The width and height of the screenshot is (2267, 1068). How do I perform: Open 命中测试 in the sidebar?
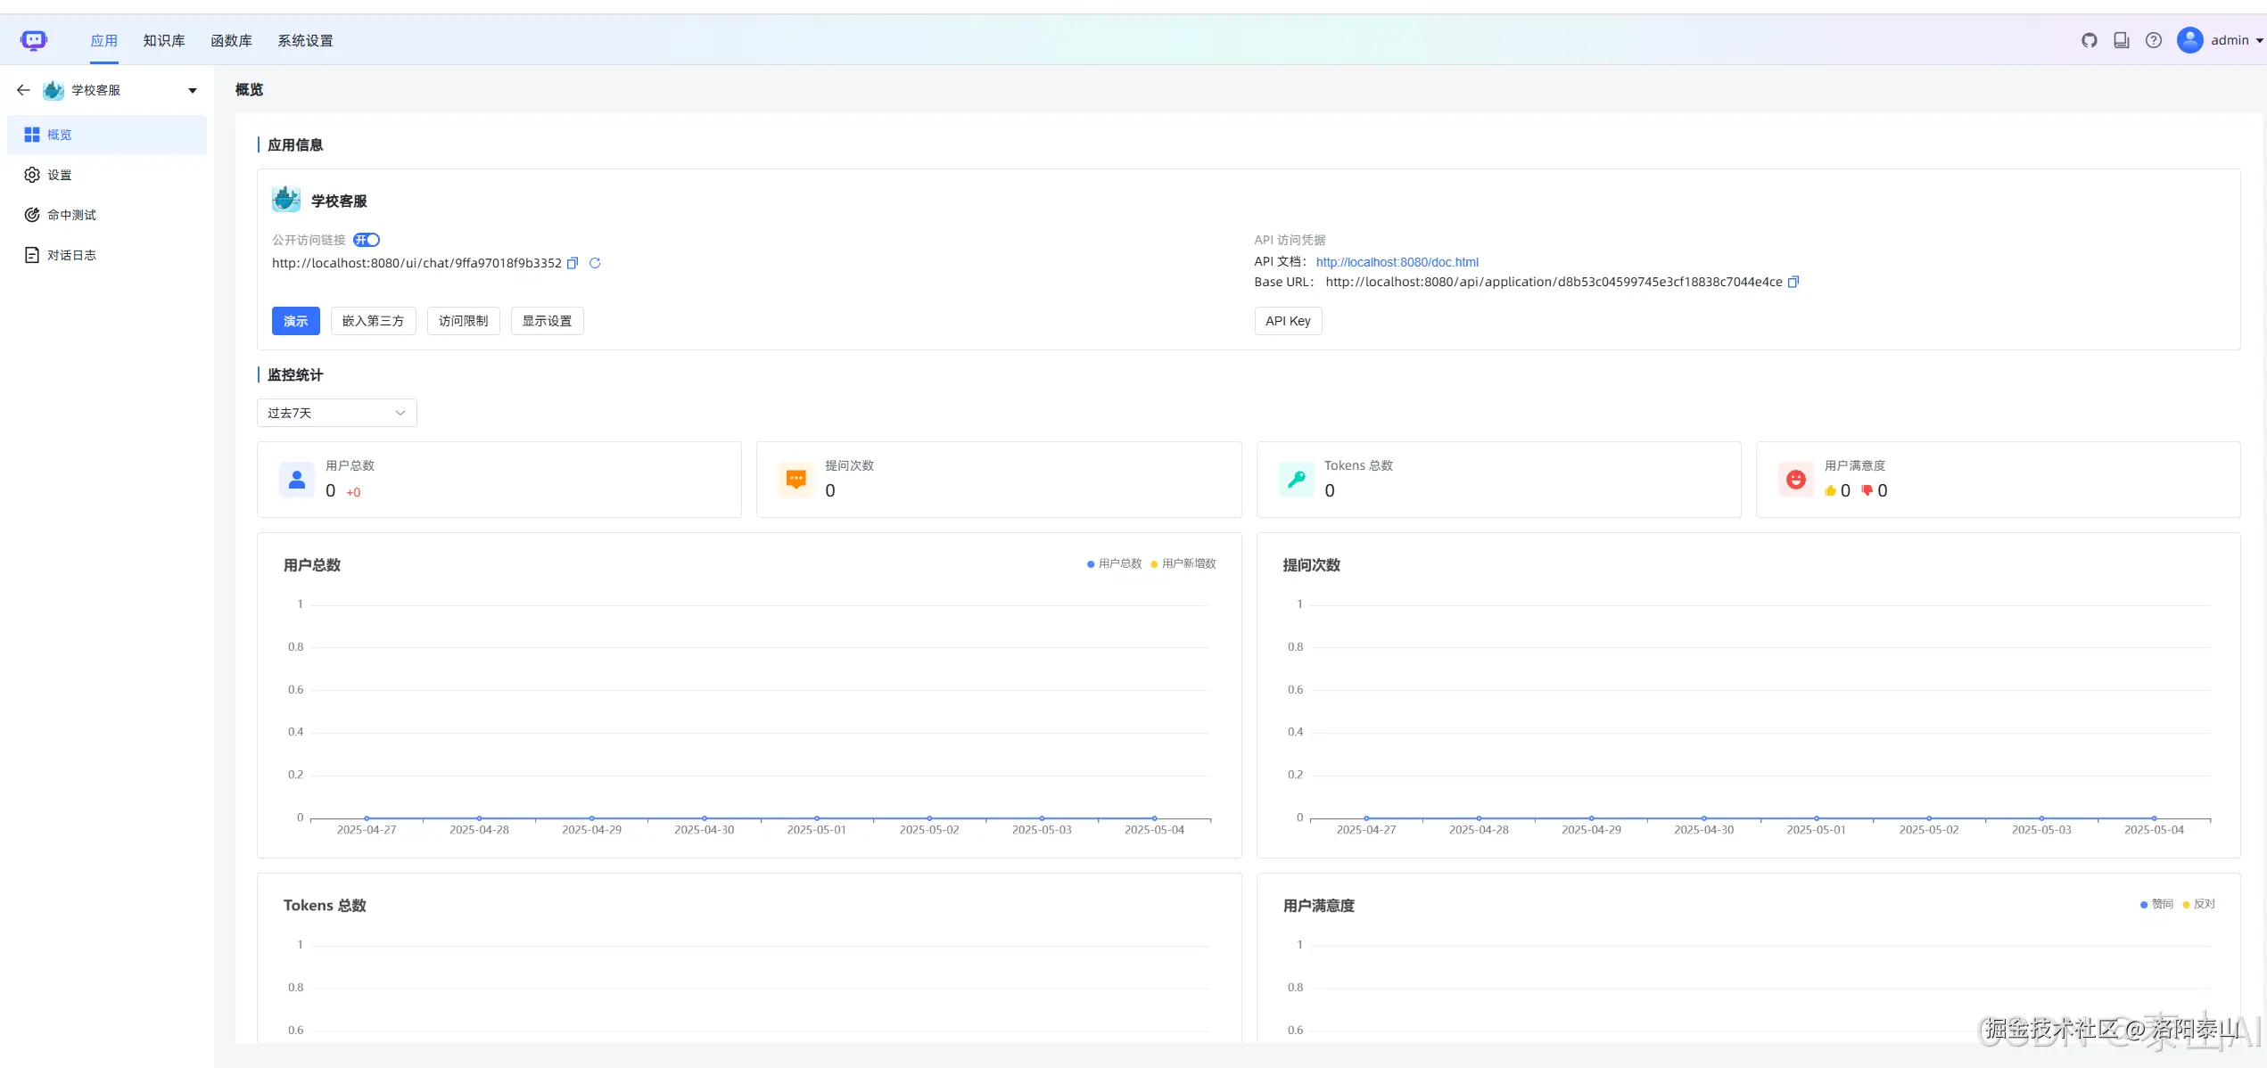[x=71, y=215]
